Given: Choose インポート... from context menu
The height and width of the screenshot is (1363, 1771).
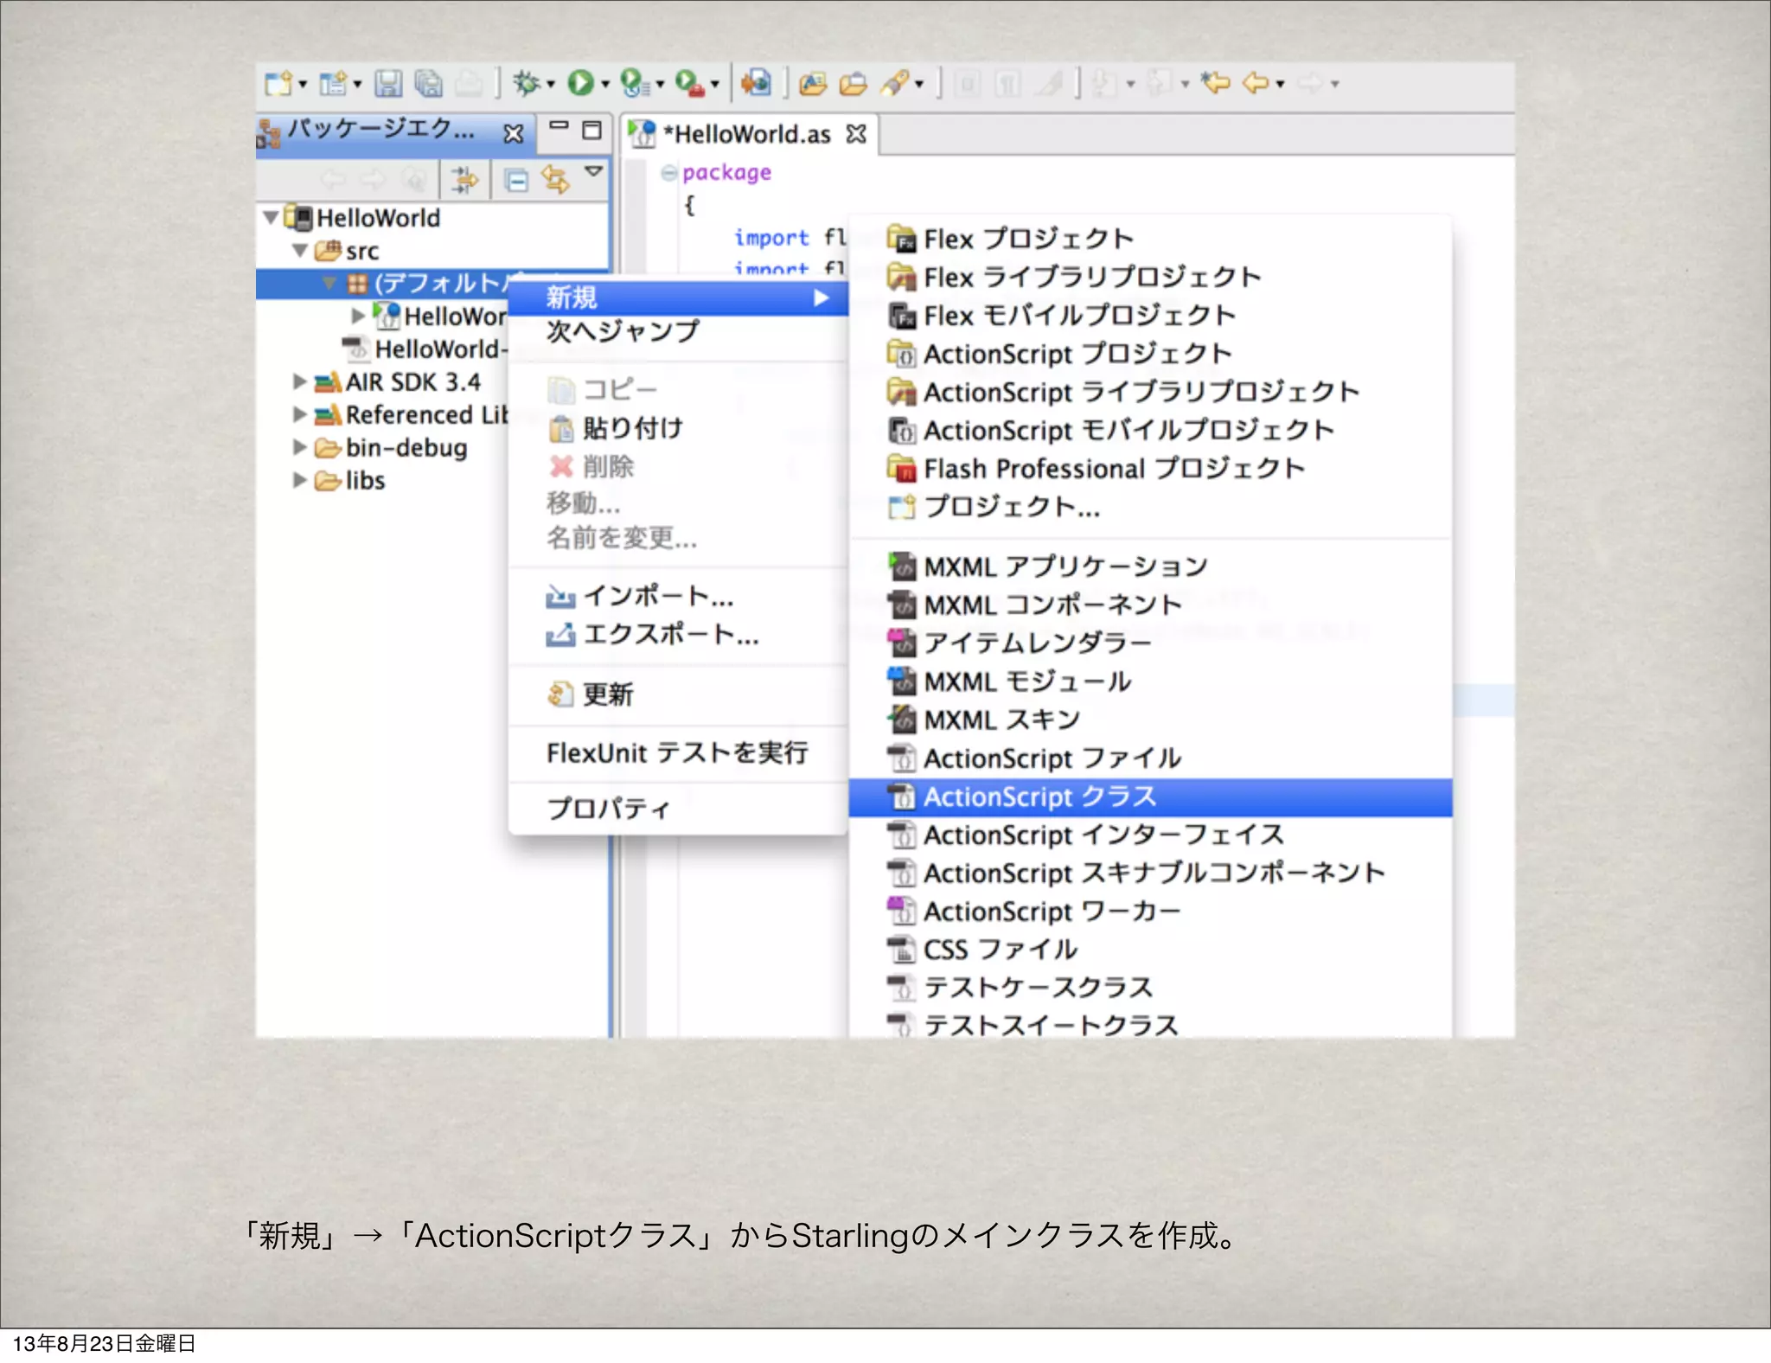Looking at the screenshot, I should (678, 596).
